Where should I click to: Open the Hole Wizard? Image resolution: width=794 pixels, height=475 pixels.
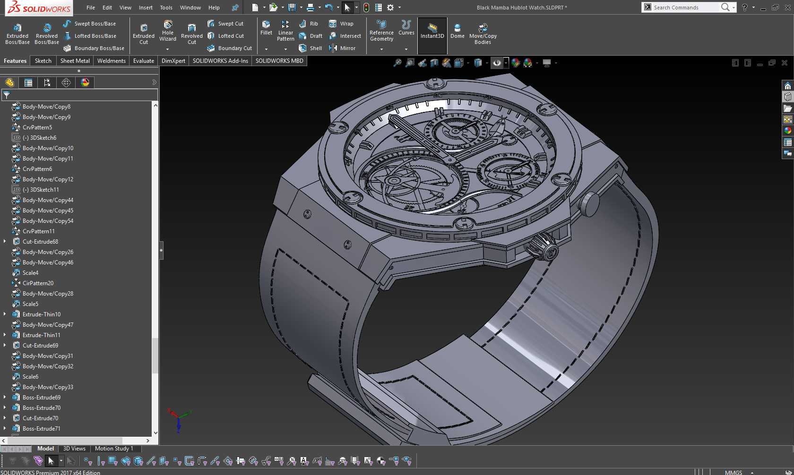[168, 31]
